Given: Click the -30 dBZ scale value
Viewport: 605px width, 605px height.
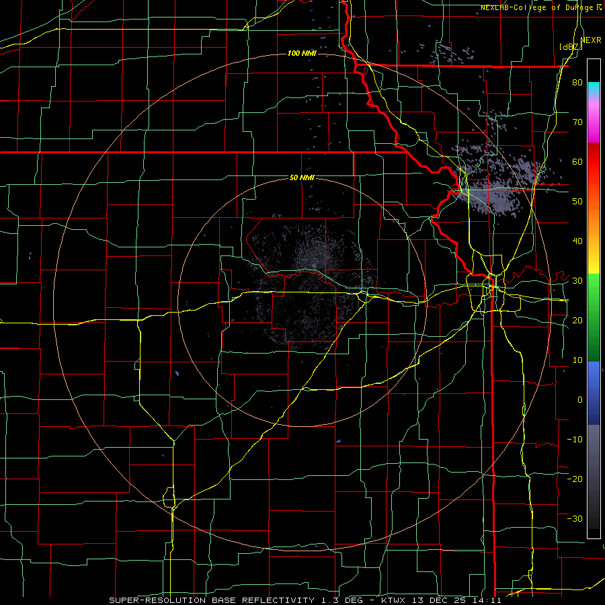Looking at the screenshot, I should [x=575, y=519].
